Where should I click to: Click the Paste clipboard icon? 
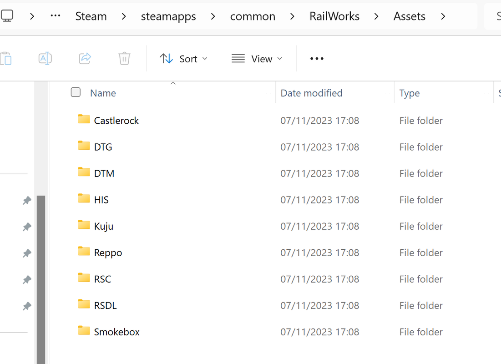pyautogui.click(x=6, y=59)
